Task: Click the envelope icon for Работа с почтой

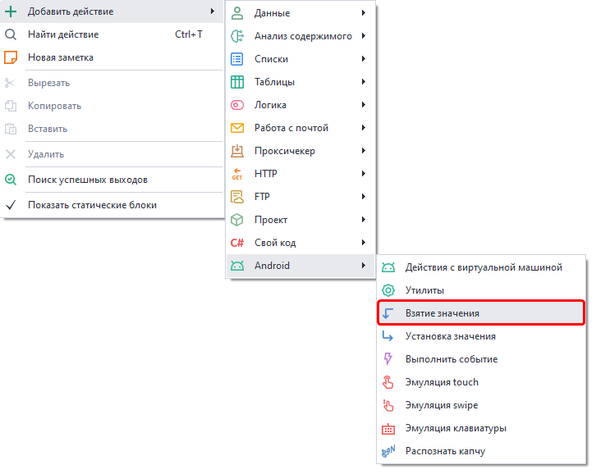Action: click(237, 128)
